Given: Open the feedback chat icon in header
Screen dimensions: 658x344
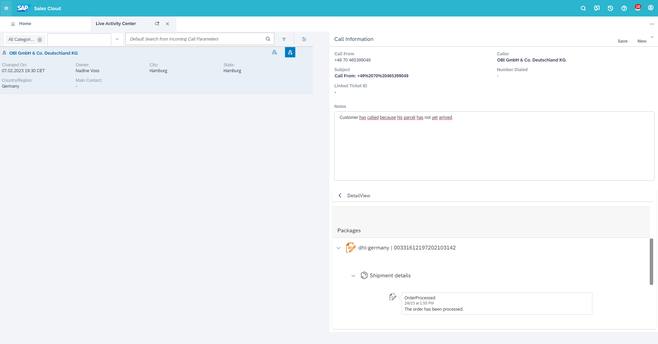Looking at the screenshot, I should (x=597, y=8).
